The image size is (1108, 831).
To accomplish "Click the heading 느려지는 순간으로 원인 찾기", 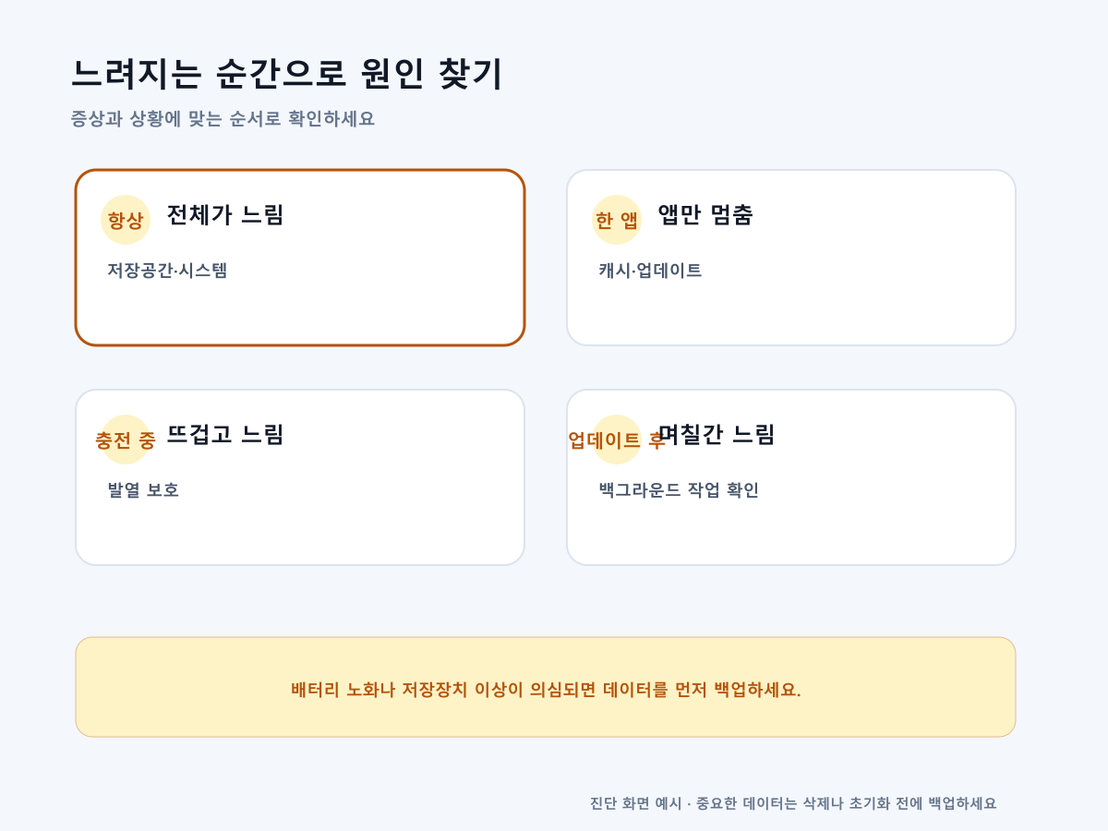I will pyautogui.click(x=286, y=74).
